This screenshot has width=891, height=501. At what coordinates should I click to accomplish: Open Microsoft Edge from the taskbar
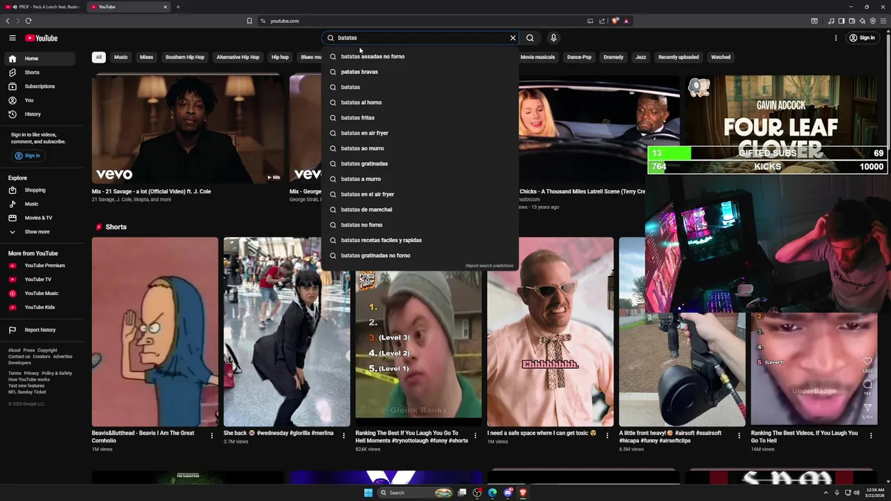[x=492, y=493]
